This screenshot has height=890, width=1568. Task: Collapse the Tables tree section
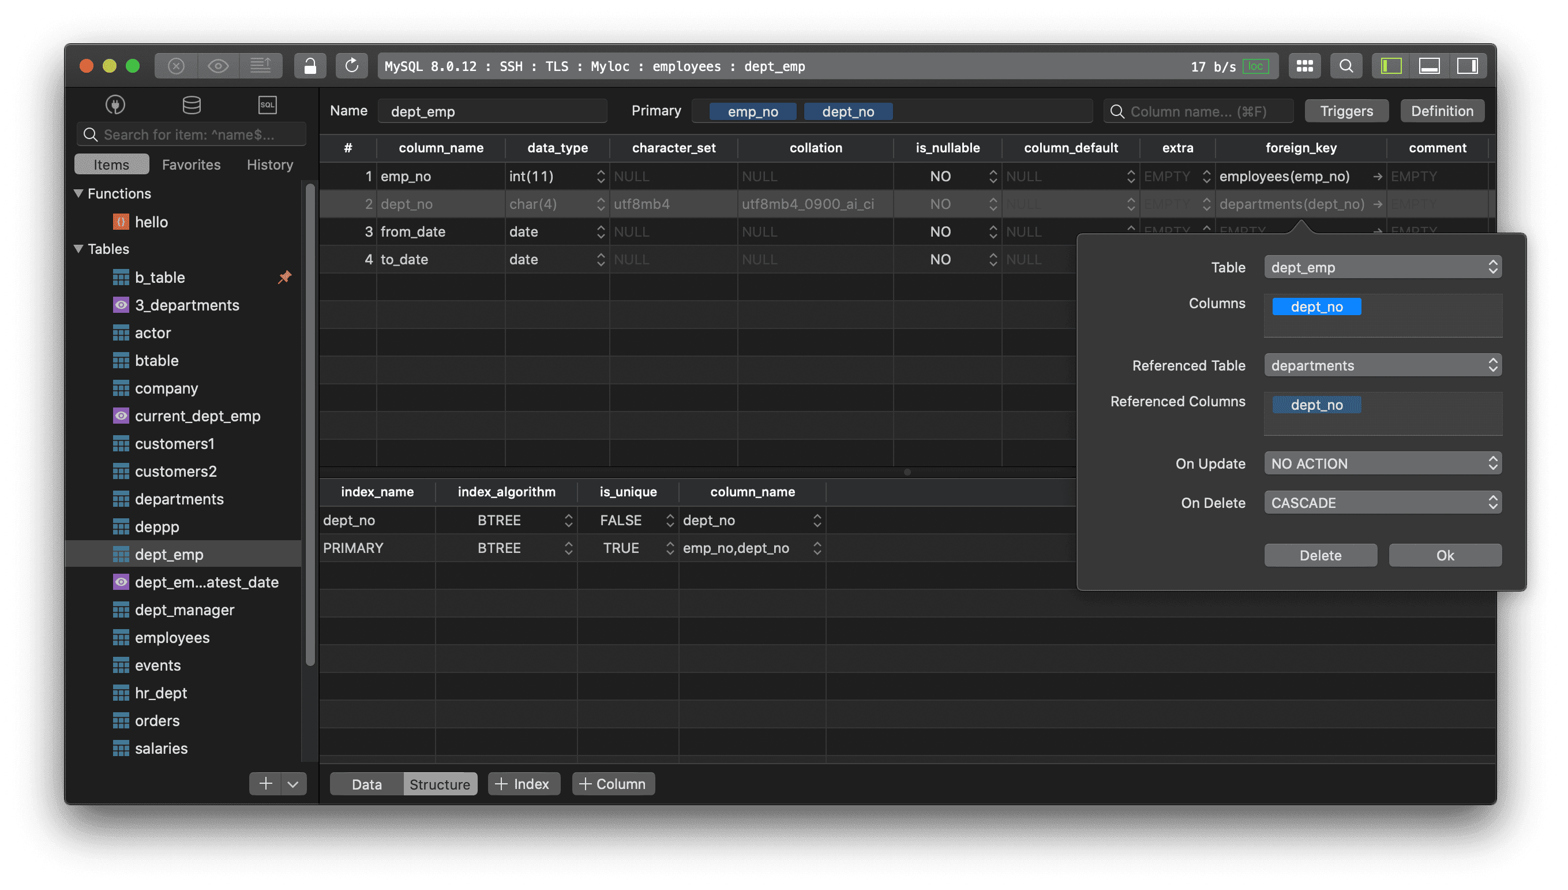[x=79, y=249]
